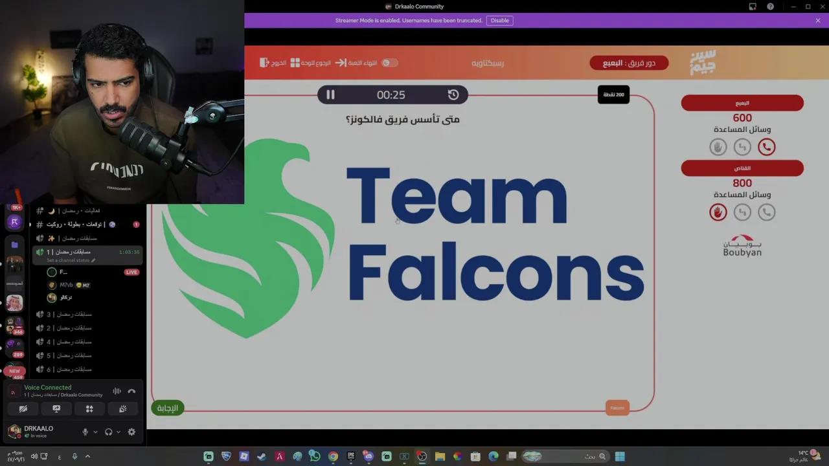Join voice channel مسابقات رمضان 3
Screen dimensions: 829x466
pos(87,315)
